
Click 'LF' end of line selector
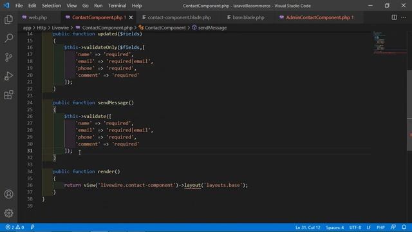pyautogui.click(x=369, y=227)
